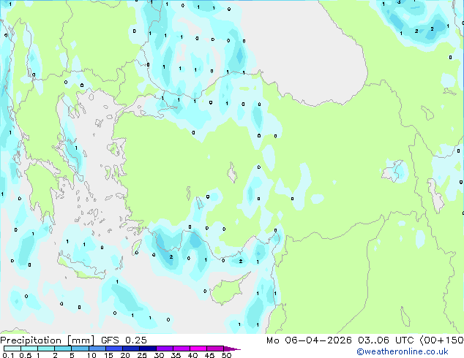The height and width of the screenshot is (358, 464).
Task: Click the 40–45 mm magenta legend swatch
Action: coord(198,349)
